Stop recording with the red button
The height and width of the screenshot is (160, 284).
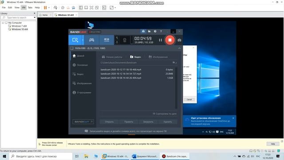coord(170,40)
